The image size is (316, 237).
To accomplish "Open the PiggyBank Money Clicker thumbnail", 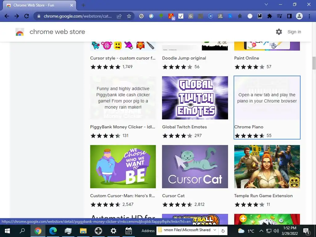I will 123,98.
